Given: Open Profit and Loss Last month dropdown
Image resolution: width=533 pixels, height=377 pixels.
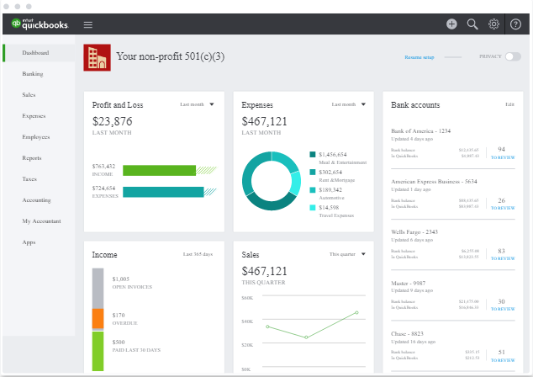Looking at the screenshot, I should coord(198,104).
